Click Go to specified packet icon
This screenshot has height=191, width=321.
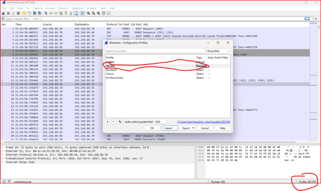point(61,13)
